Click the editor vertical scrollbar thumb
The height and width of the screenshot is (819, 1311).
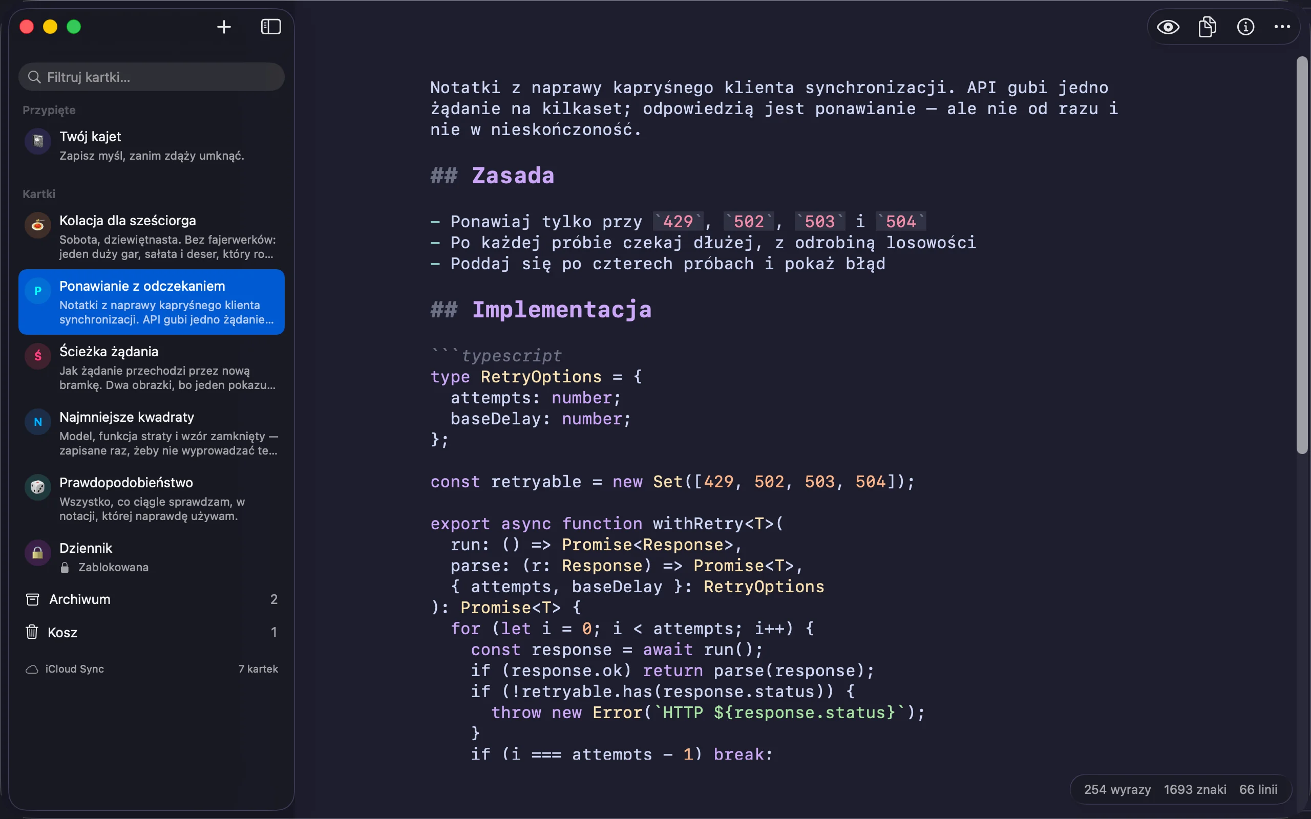tap(1302, 254)
